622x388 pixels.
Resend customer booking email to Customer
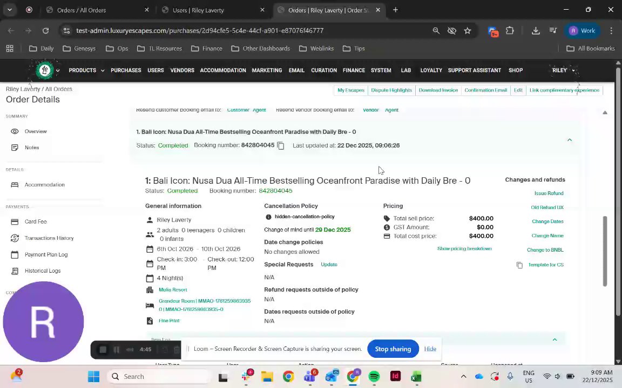pyautogui.click(x=238, y=110)
